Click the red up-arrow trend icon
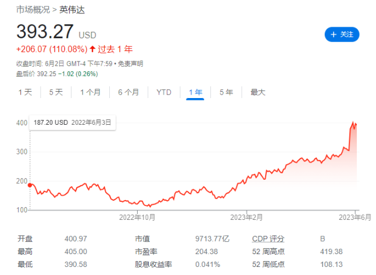376x275 pixels. click(92, 49)
